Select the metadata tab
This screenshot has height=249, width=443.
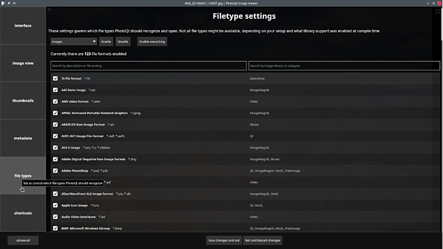pyautogui.click(x=23, y=138)
